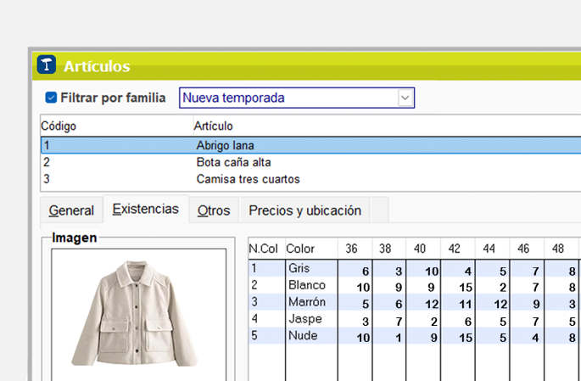Open the Otros tab
The height and width of the screenshot is (381, 581).
[213, 210]
